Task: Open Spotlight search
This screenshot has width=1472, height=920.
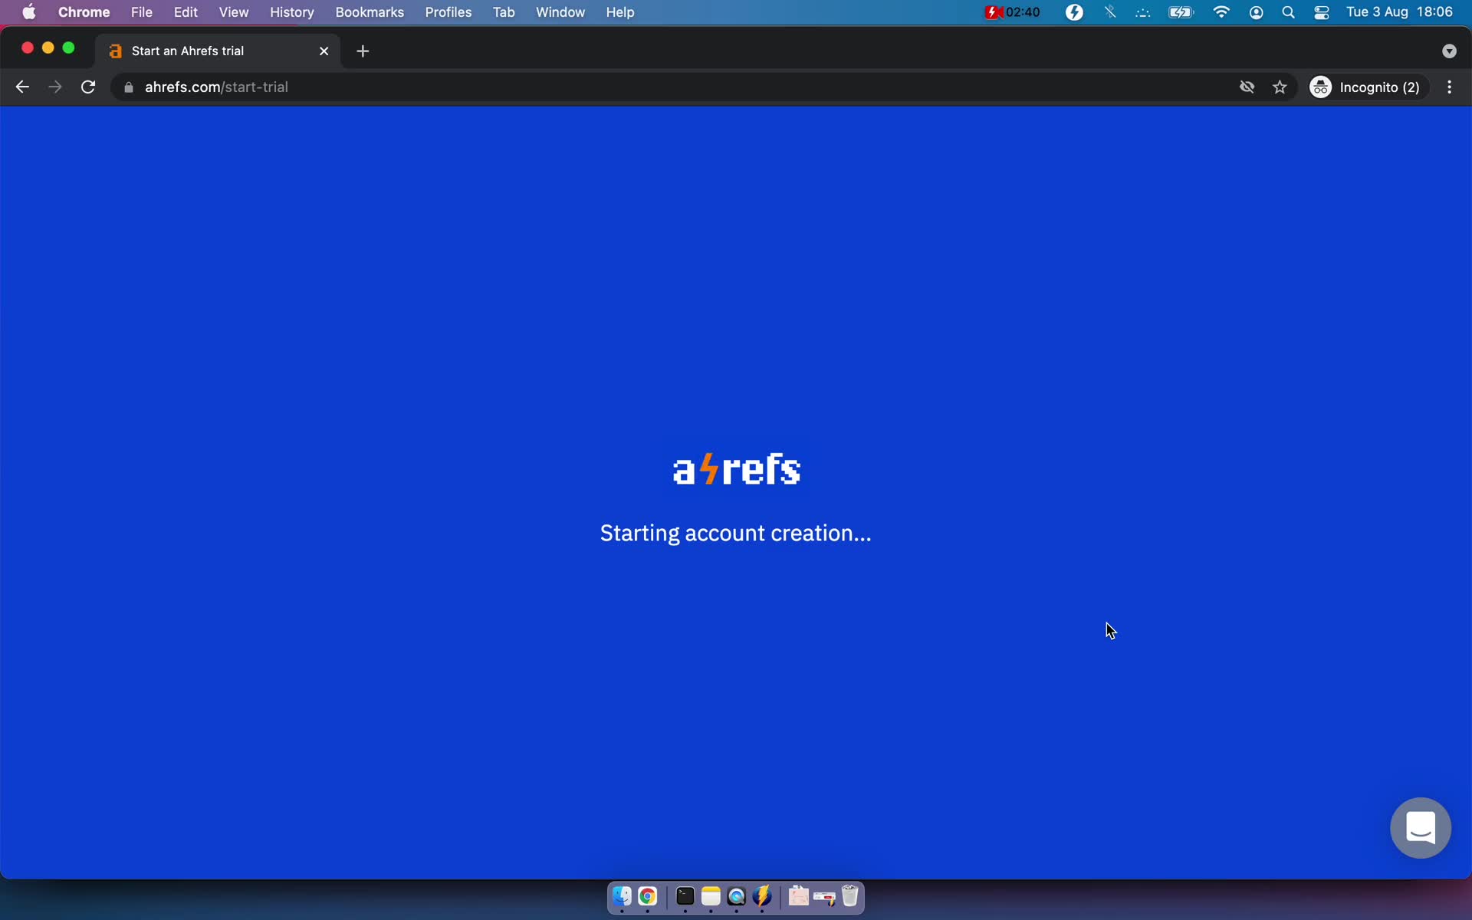Action: [x=1288, y=12]
